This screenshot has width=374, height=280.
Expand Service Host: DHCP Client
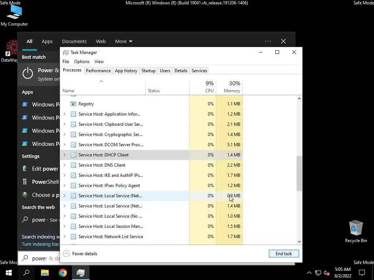(64, 155)
